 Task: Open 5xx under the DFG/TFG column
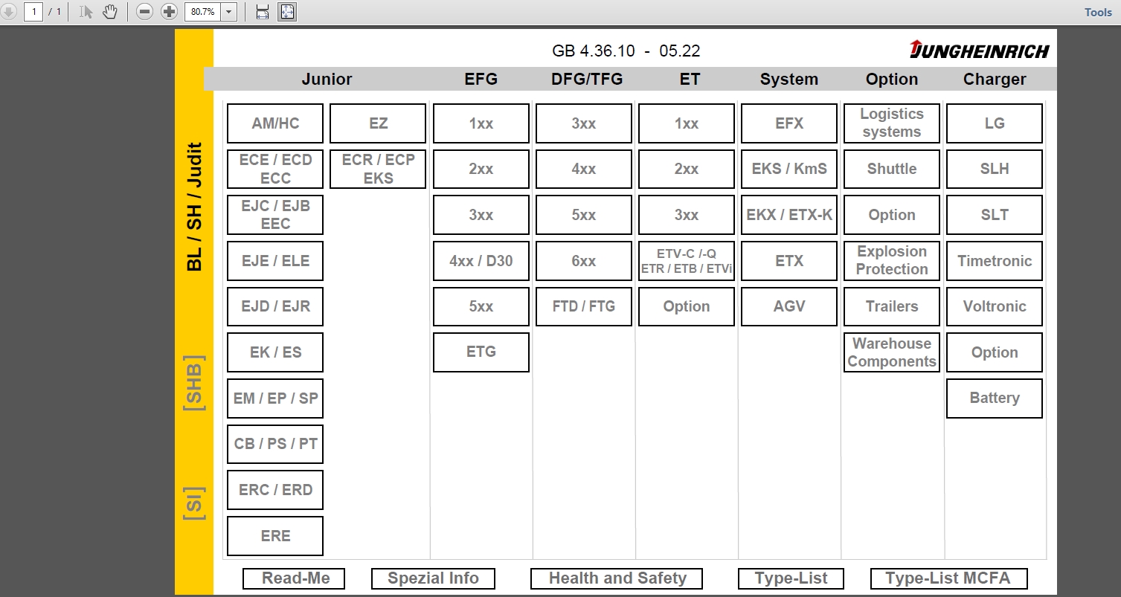584,215
